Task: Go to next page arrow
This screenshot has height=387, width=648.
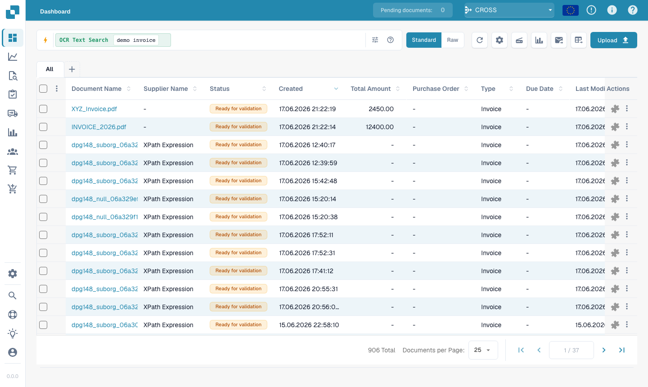Action: coord(604,350)
